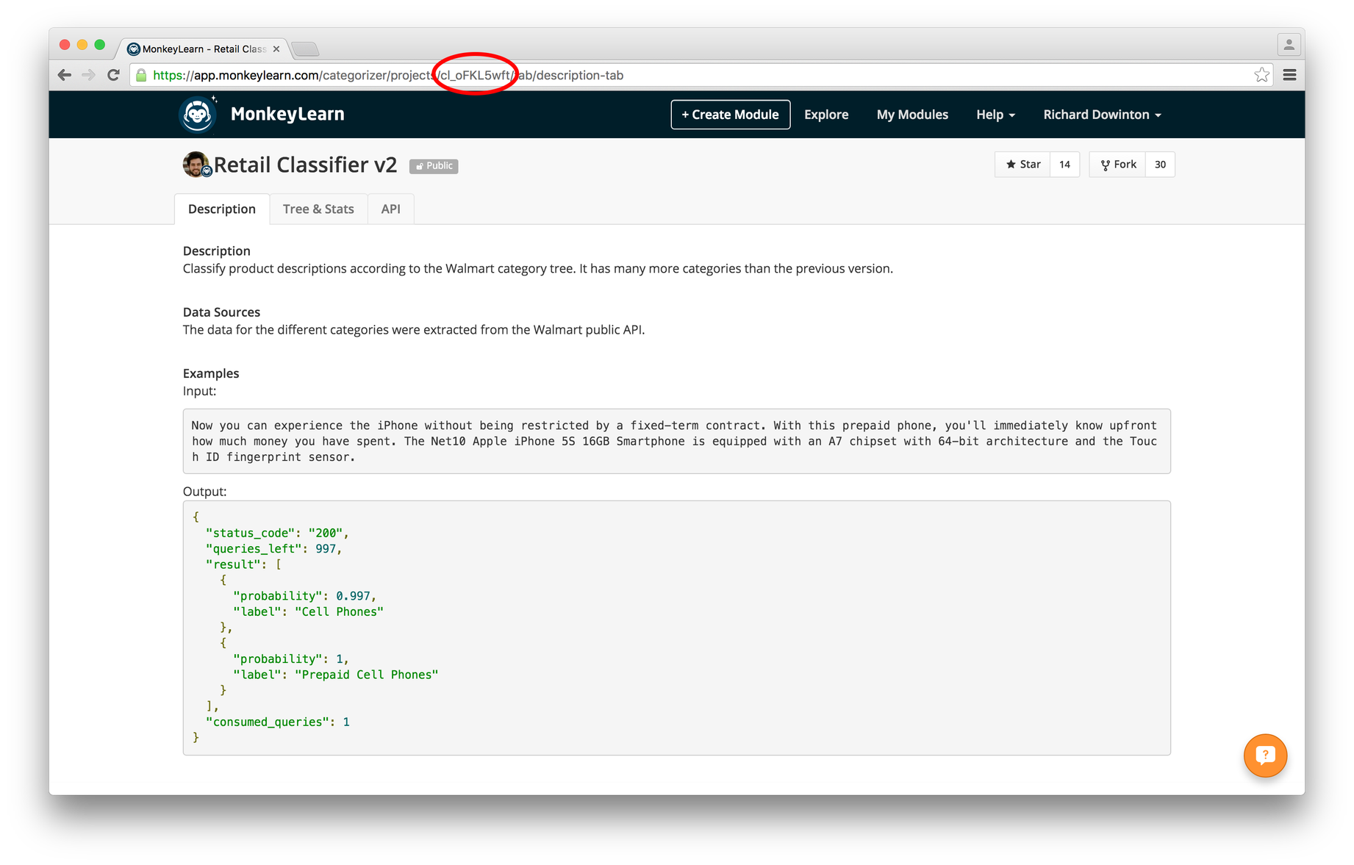This screenshot has height=865, width=1354.
Task: Click the example input text box
Action: click(x=676, y=441)
